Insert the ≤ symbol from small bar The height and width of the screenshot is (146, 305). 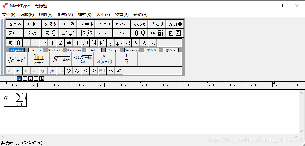tap(60, 43)
